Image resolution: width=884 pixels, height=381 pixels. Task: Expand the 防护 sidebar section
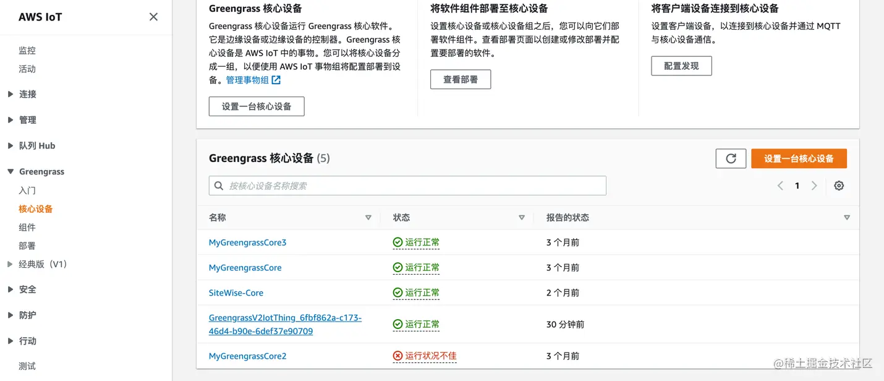pos(11,315)
